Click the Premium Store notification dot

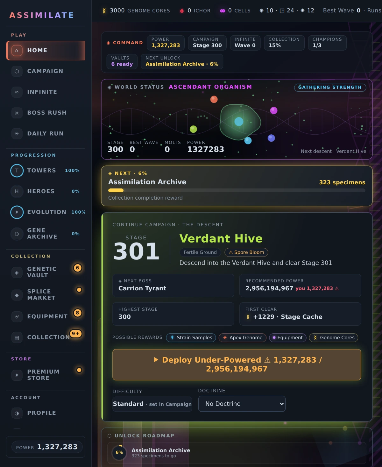pos(79,370)
